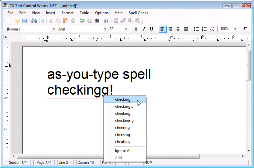
Task: Copy selection using the copy icon
Action: (58, 21)
